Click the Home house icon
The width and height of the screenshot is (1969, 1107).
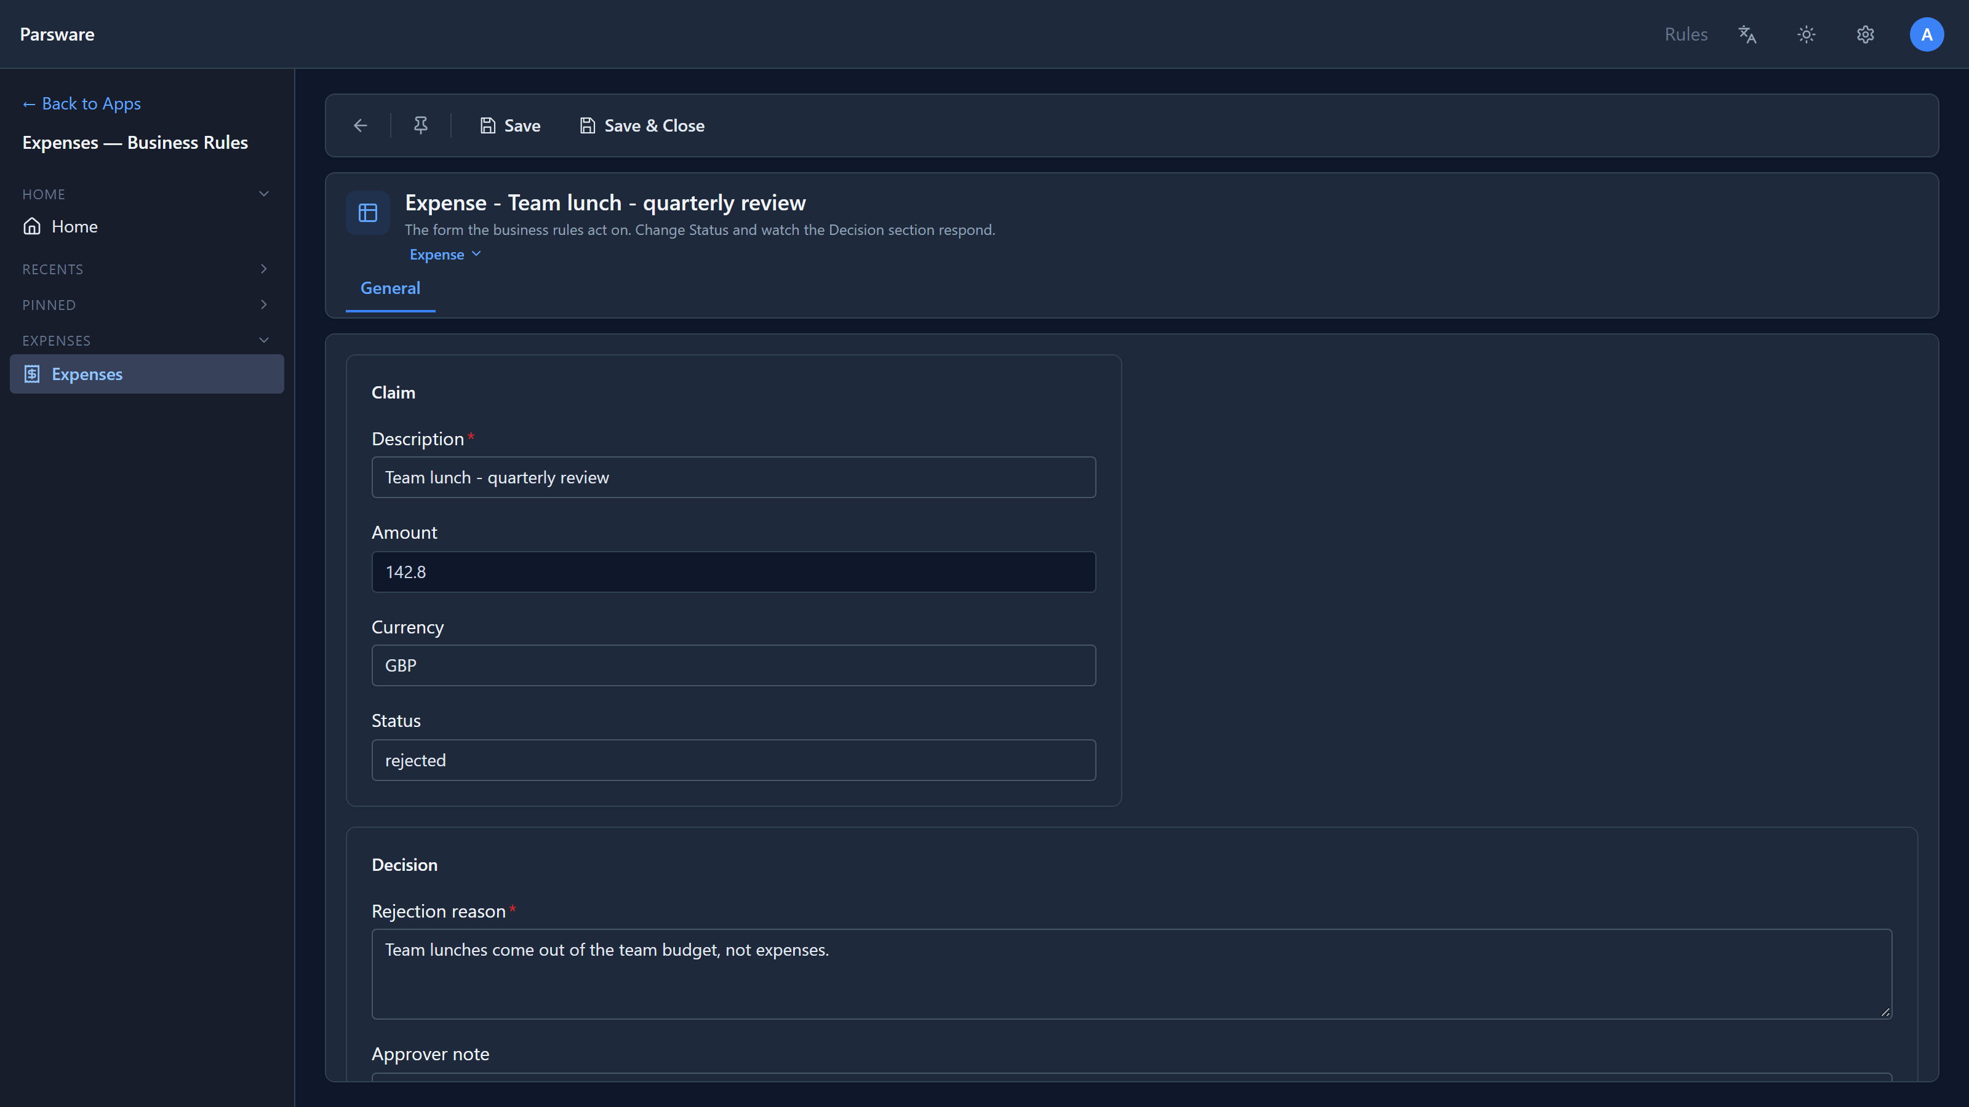click(32, 226)
